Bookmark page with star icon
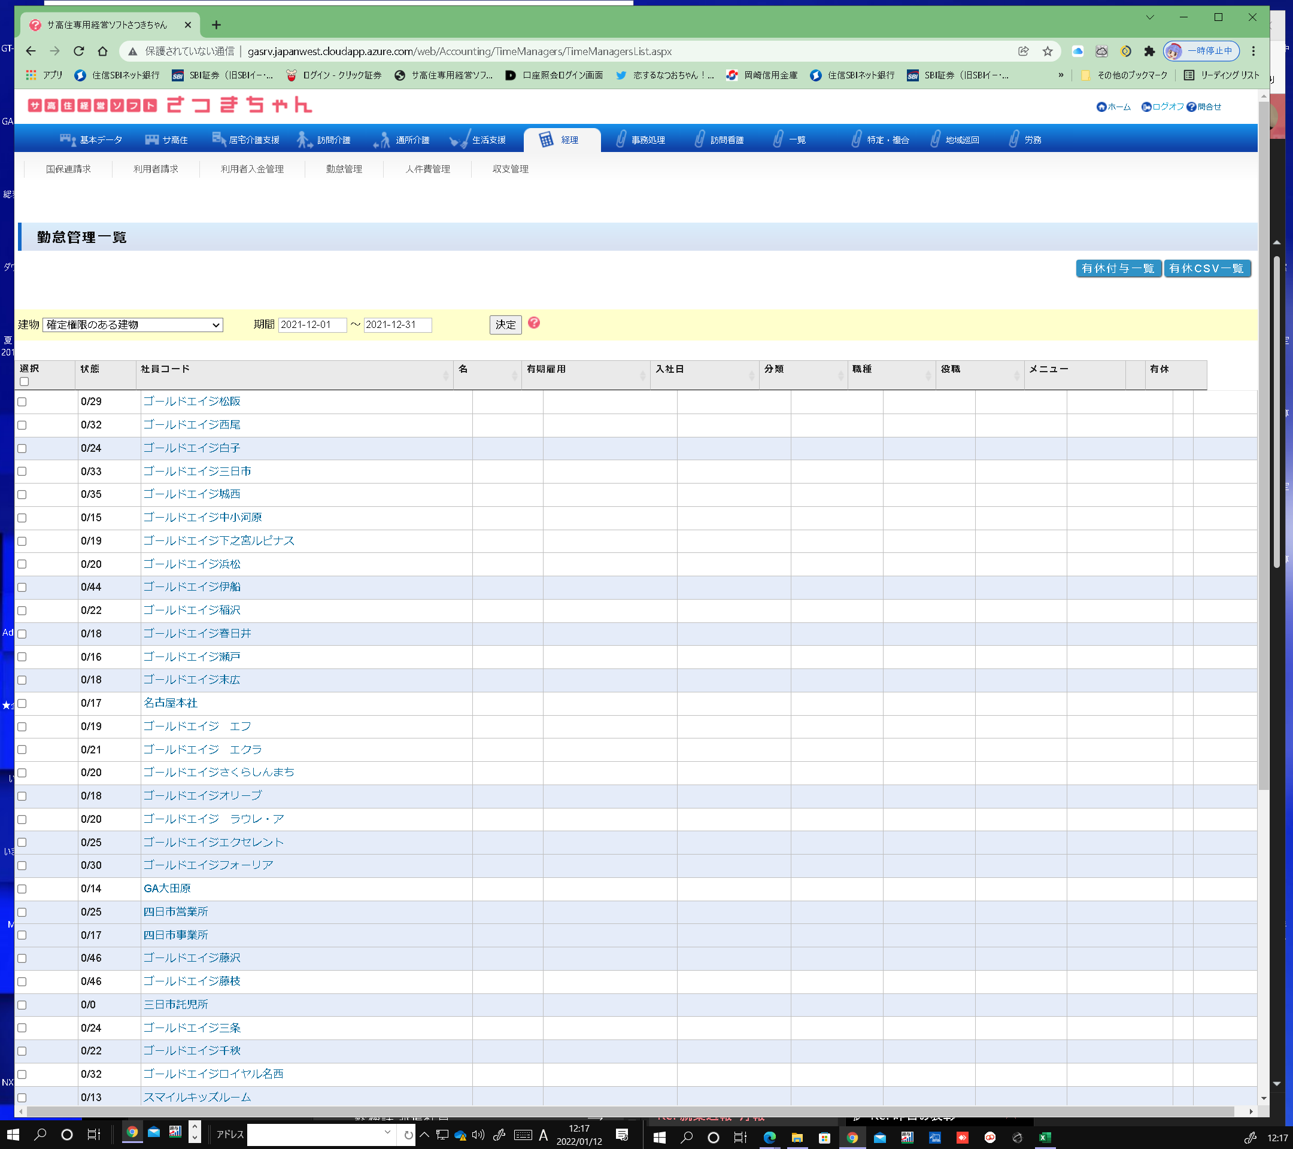 1048,51
